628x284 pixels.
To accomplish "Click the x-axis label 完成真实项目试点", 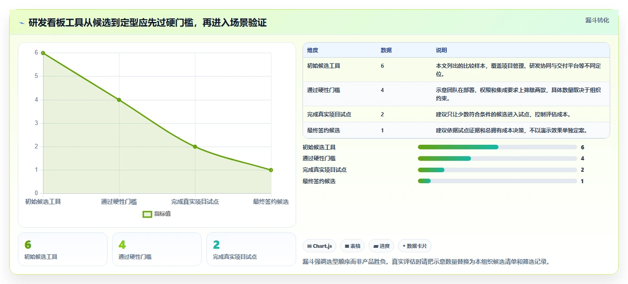I will click(x=195, y=202).
